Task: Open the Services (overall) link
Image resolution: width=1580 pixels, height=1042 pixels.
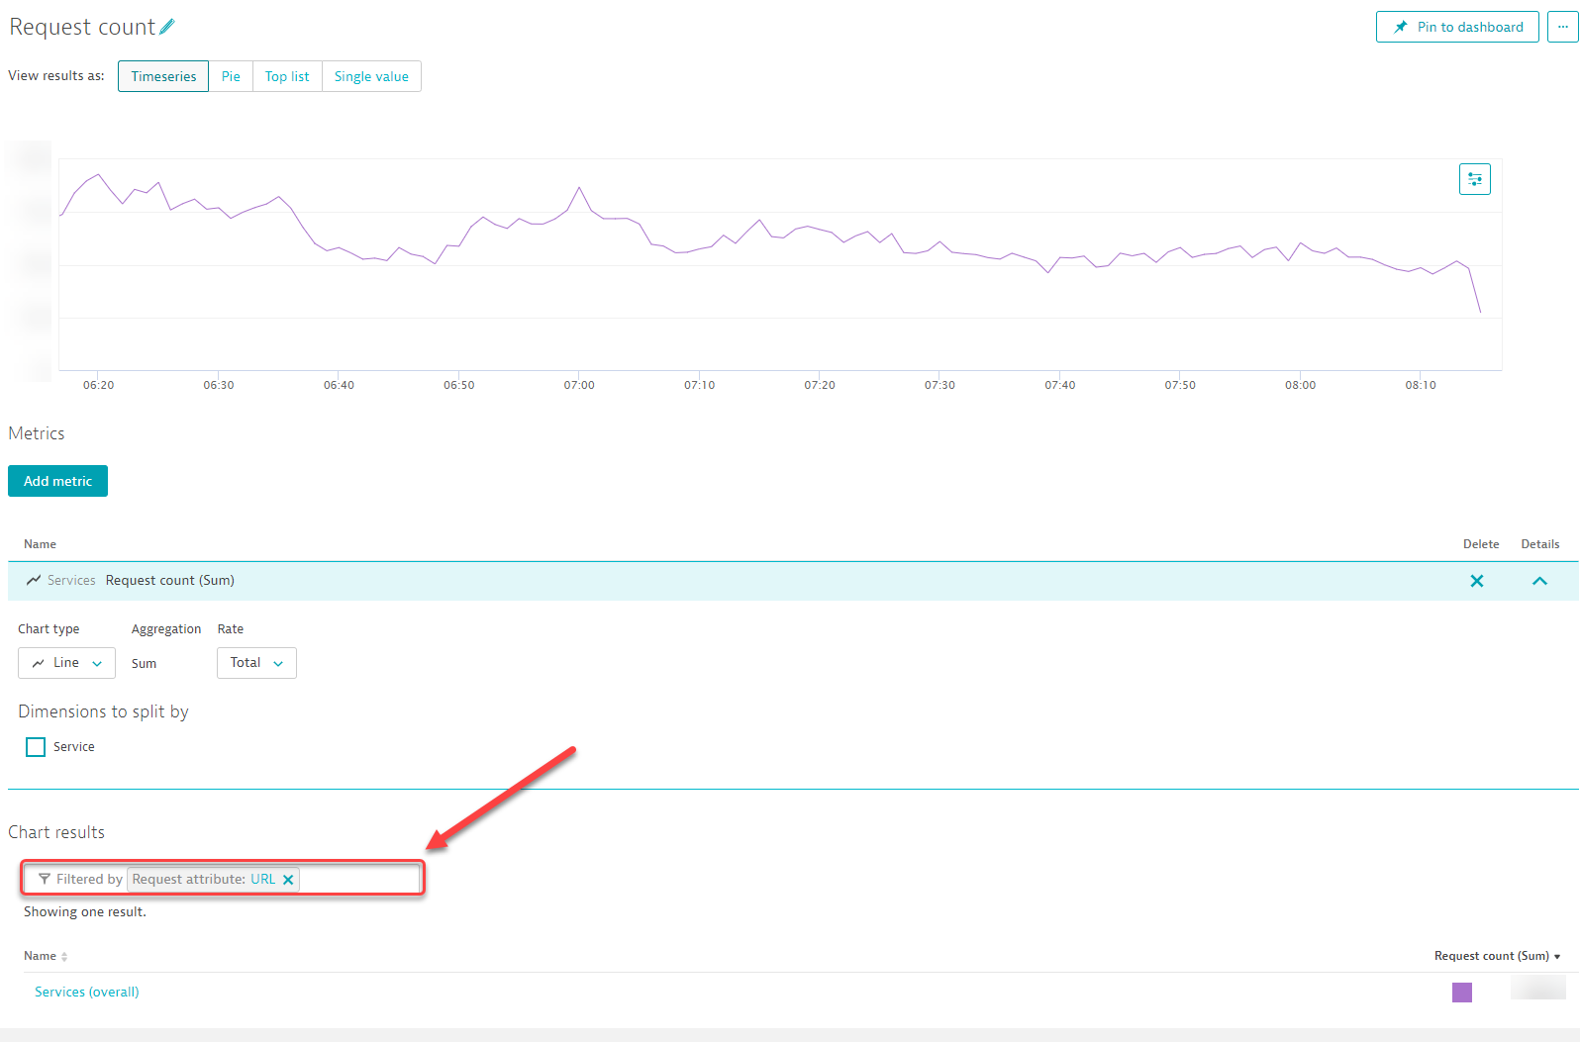Action: (87, 992)
